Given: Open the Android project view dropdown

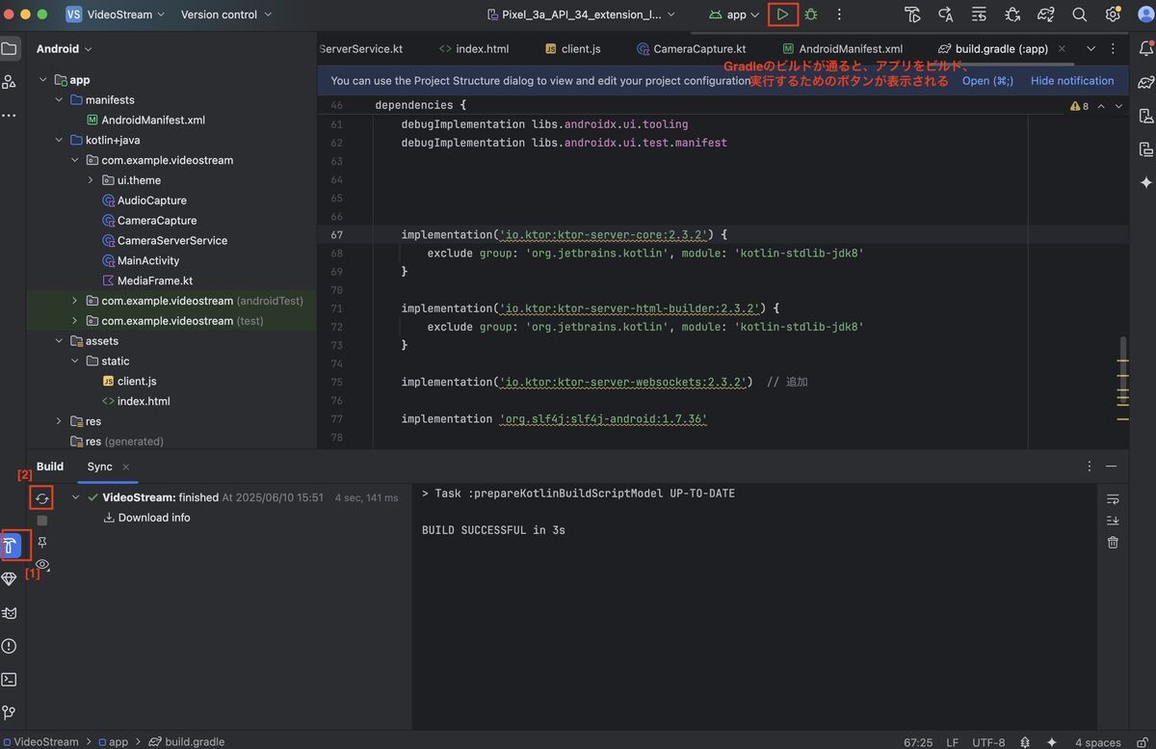Looking at the screenshot, I should (x=65, y=49).
